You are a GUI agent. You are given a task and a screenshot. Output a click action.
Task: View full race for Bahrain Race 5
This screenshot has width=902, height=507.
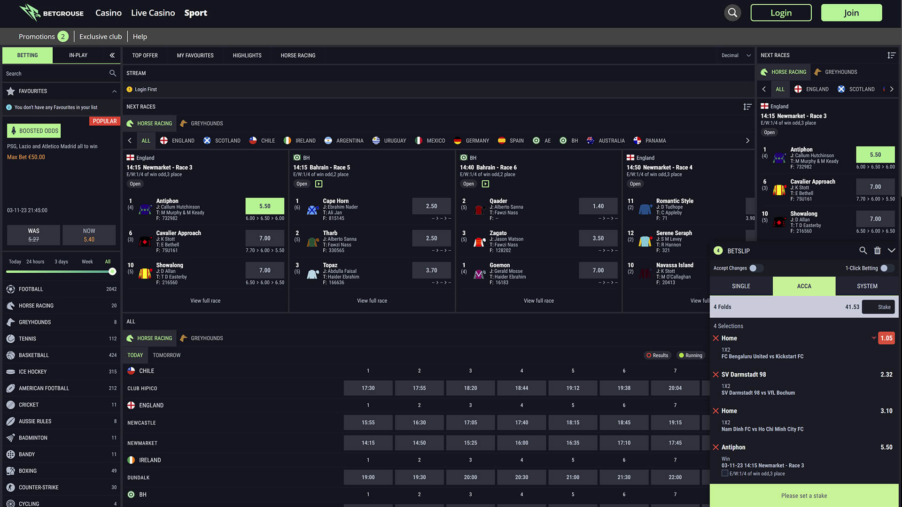coord(372,301)
